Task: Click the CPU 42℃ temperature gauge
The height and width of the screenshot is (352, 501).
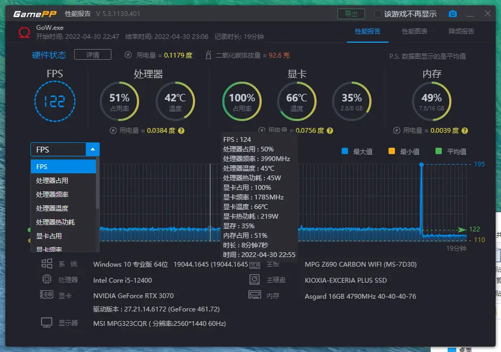Action: coord(175,101)
